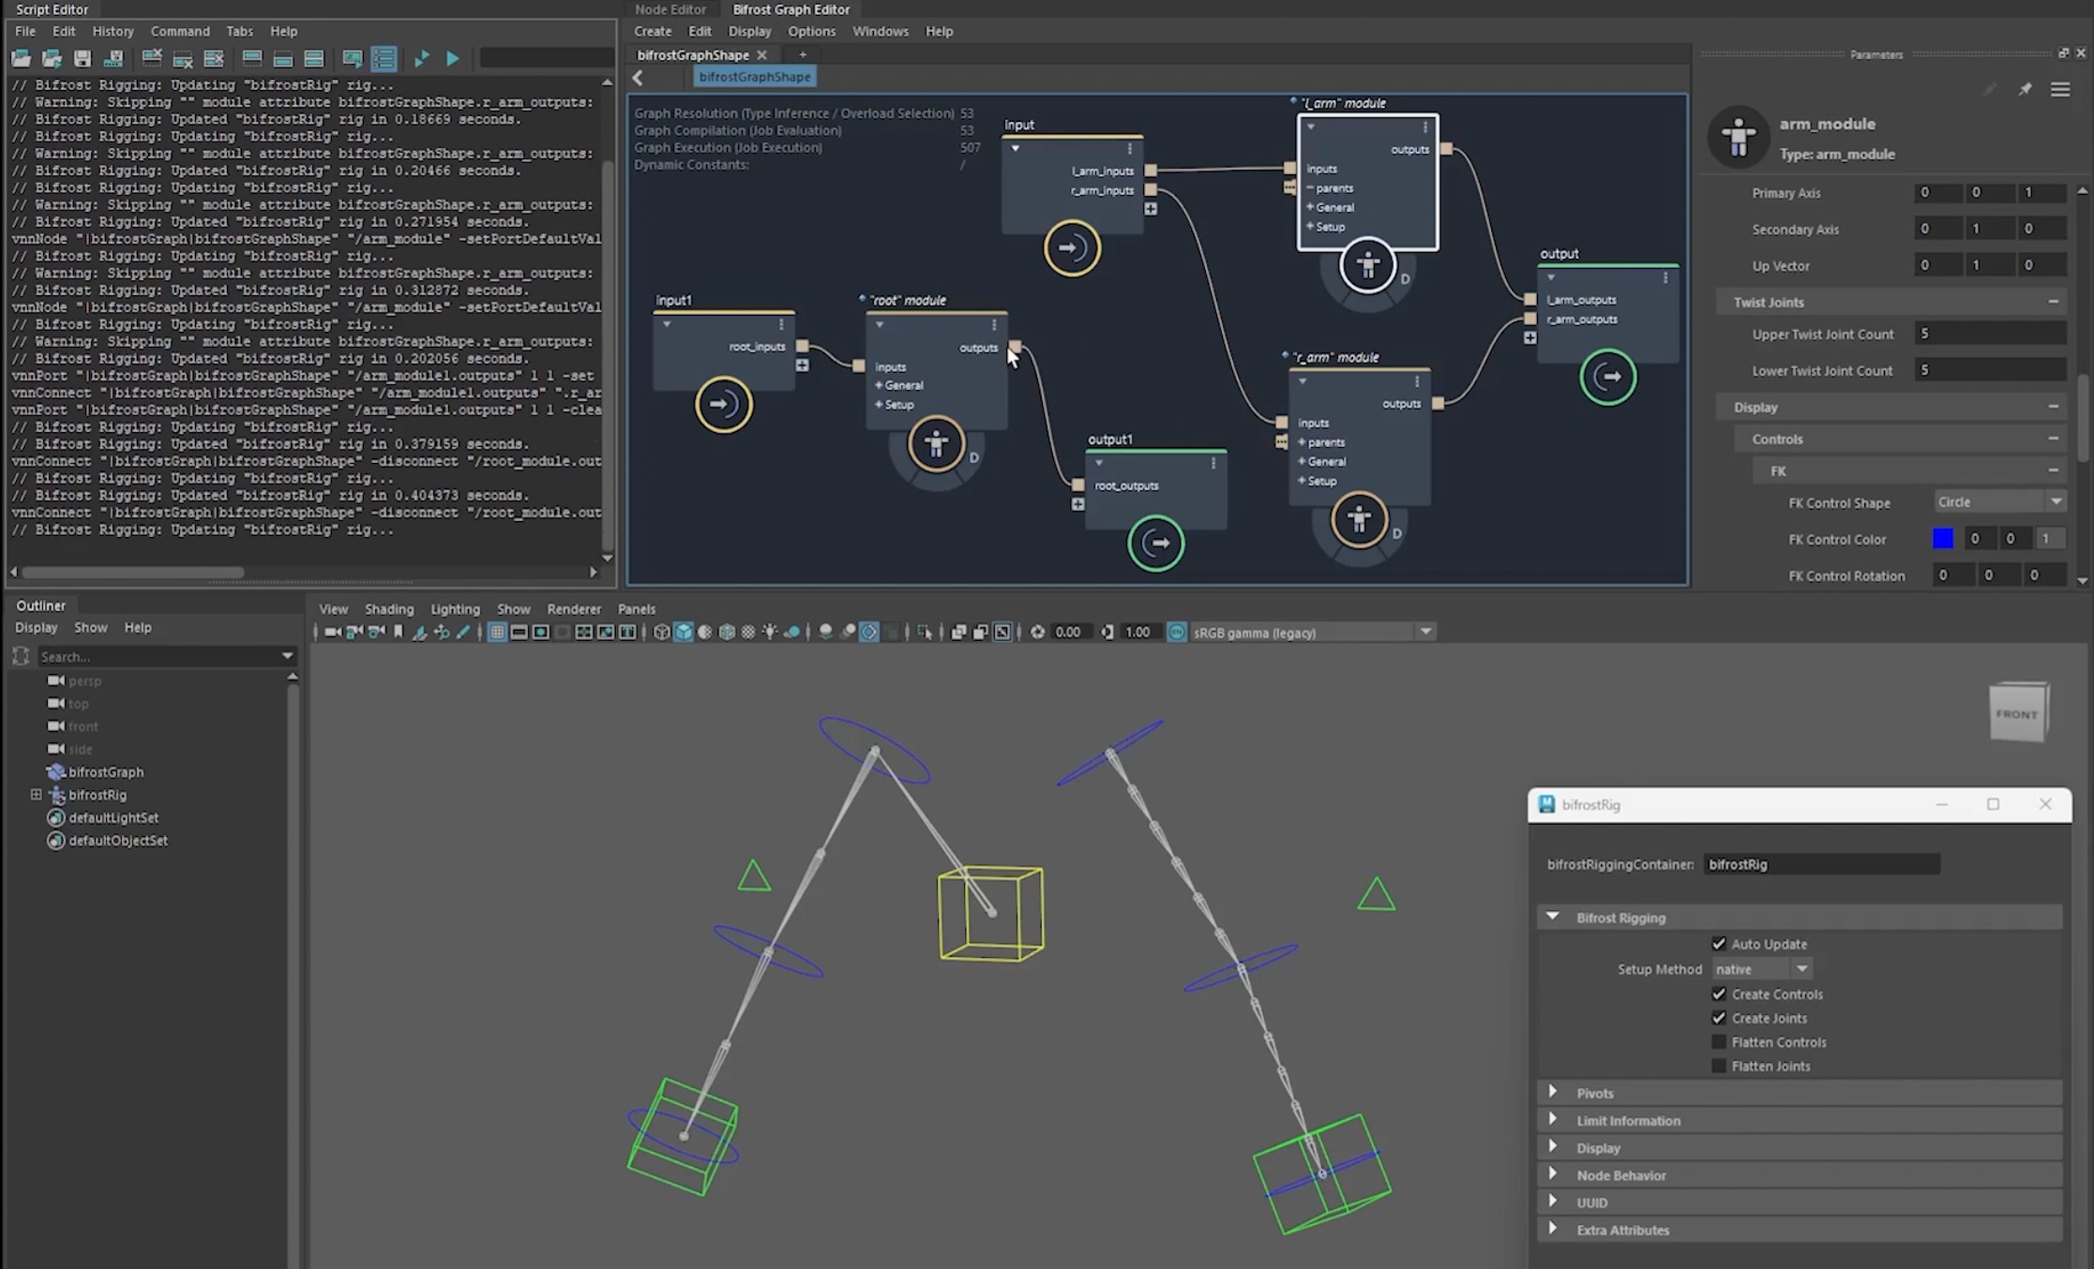Expand bifrostRig in the Outliner tree
Image resolution: width=2094 pixels, height=1269 pixels.
(36, 795)
